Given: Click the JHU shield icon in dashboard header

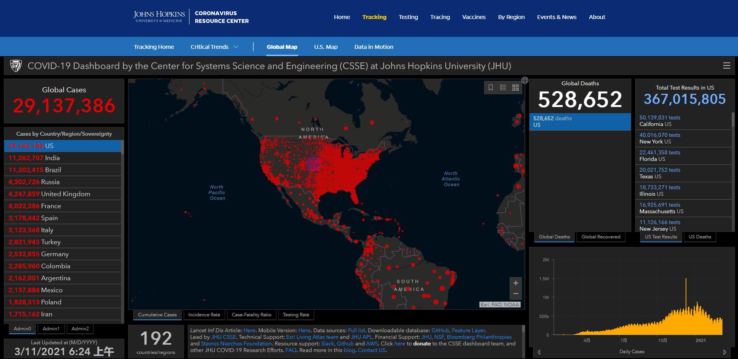Looking at the screenshot, I should click(x=16, y=66).
